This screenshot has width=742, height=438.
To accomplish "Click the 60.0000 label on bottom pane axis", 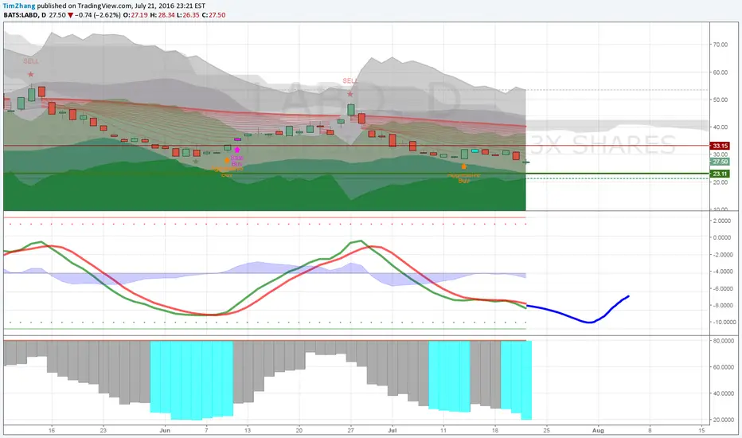I will (724, 367).
